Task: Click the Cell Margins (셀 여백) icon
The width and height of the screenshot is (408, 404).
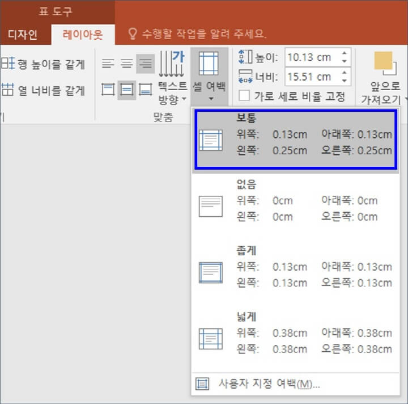Action: (209, 63)
